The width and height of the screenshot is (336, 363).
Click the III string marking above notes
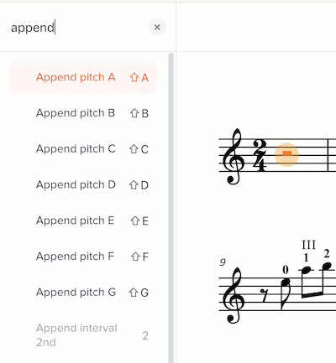coord(309,245)
